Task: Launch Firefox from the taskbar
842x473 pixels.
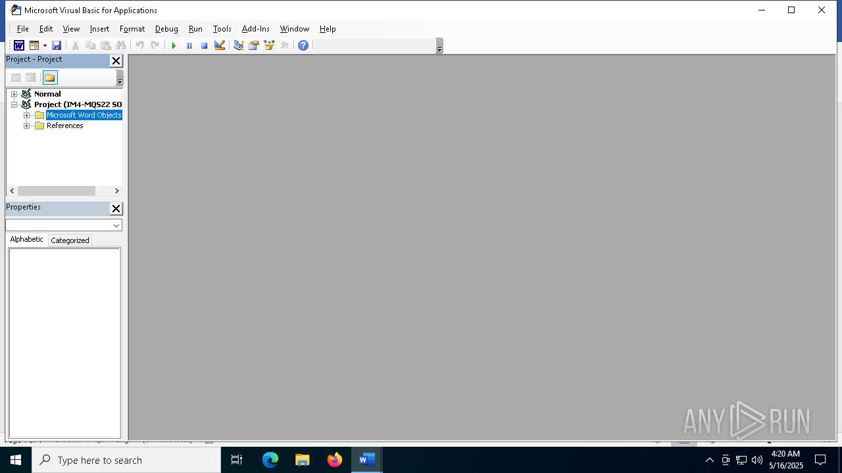Action: pos(335,460)
